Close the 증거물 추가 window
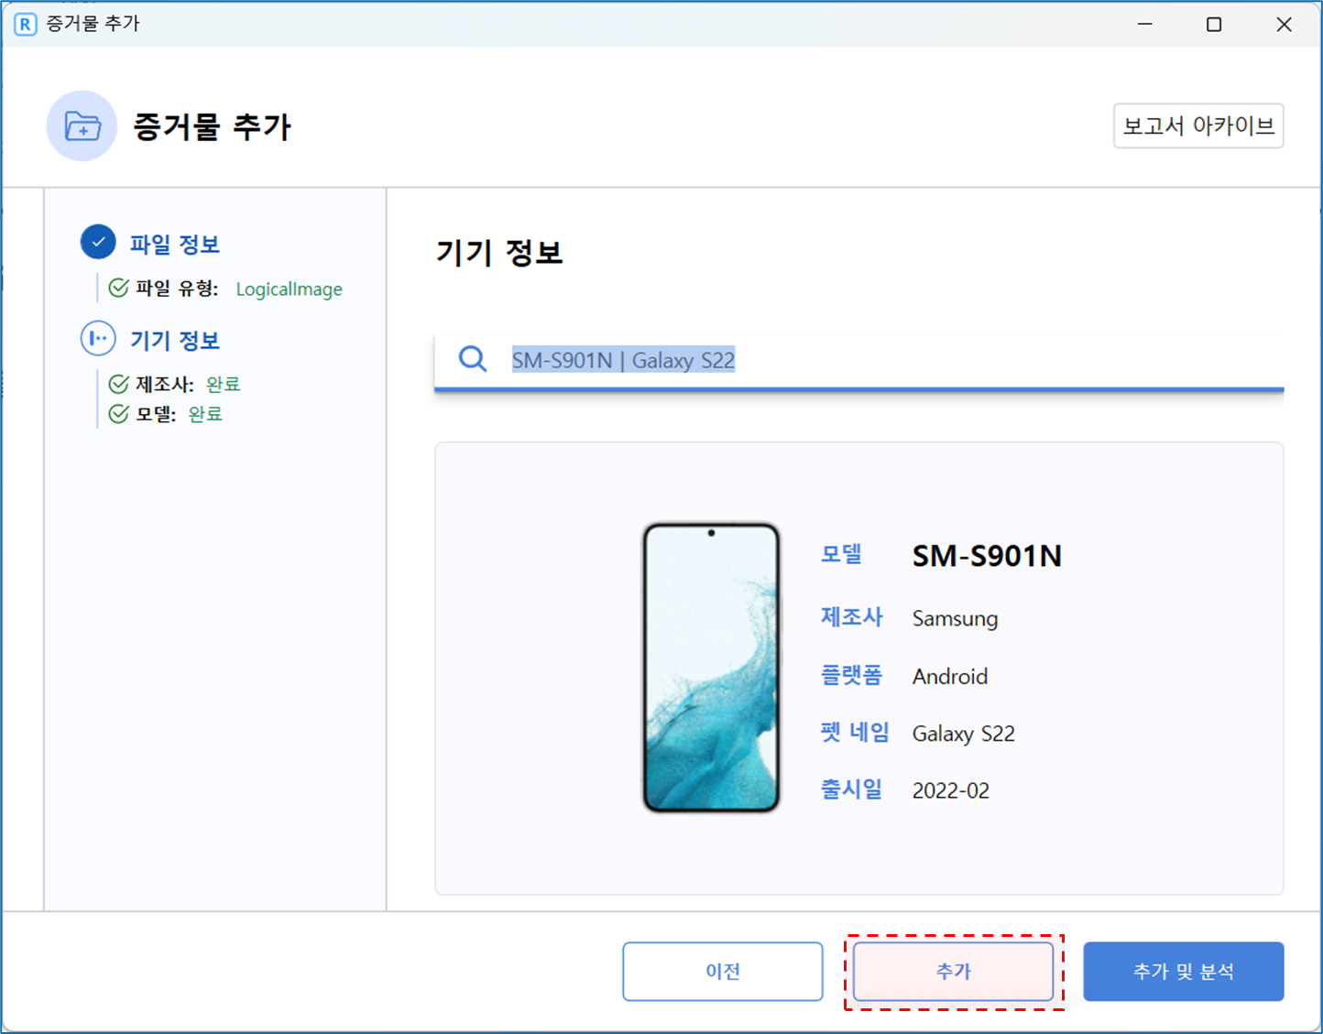This screenshot has height=1034, width=1323. (x=1284, y=24)
